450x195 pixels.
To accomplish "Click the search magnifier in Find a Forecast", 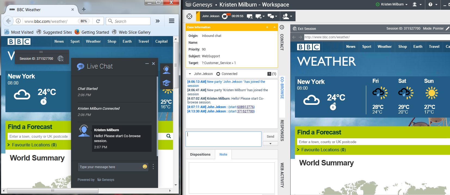I will pos(168,136).
